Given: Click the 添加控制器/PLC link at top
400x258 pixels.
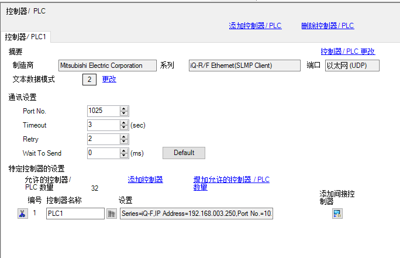Looking at the screenshot, I should [x=255, y=26].
